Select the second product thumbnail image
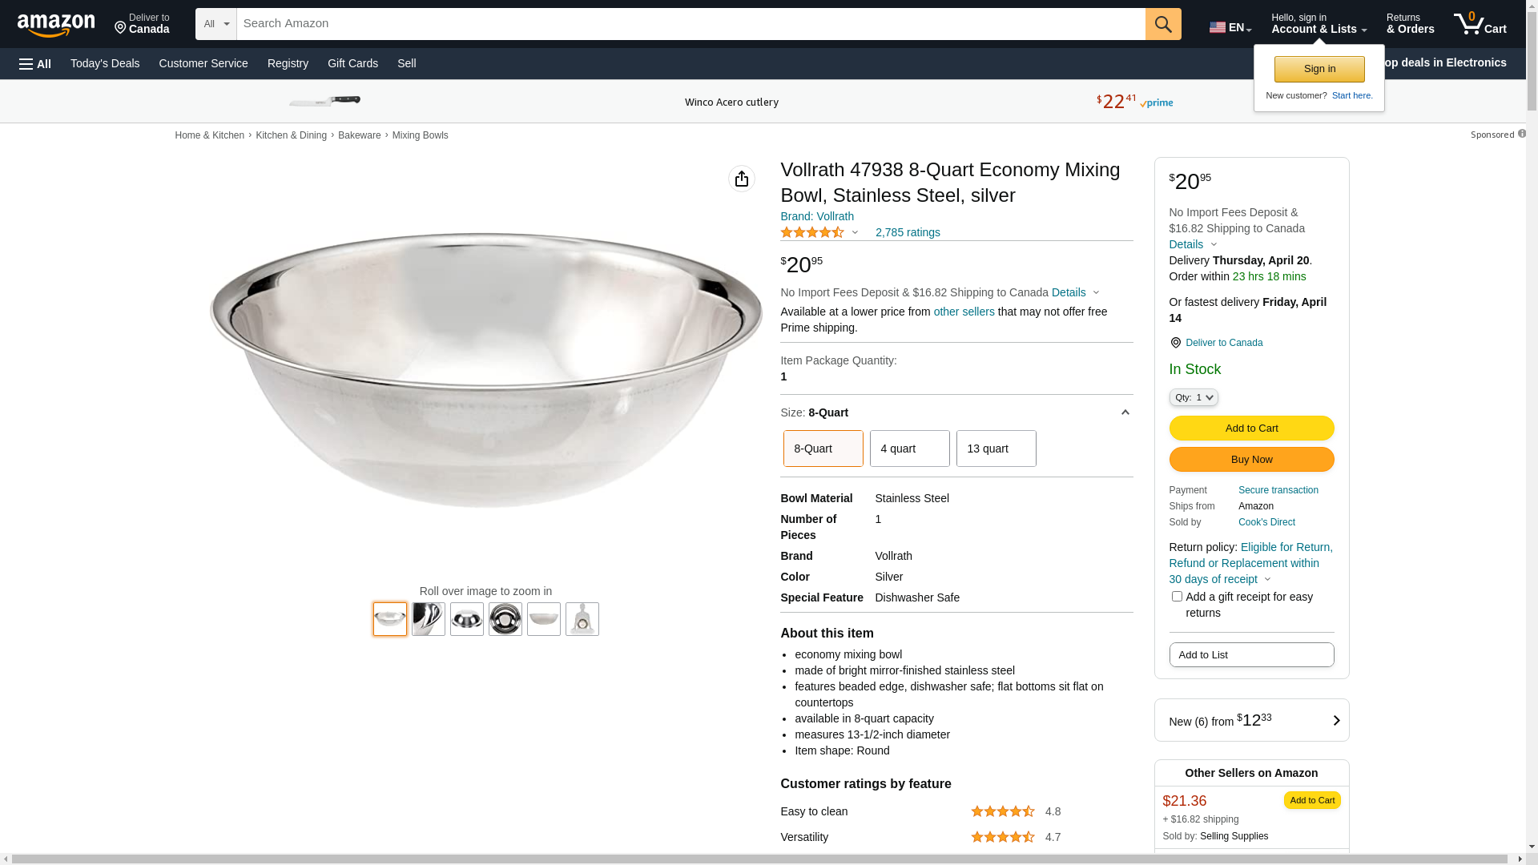Screen dimensions: 1538x865 429,619
